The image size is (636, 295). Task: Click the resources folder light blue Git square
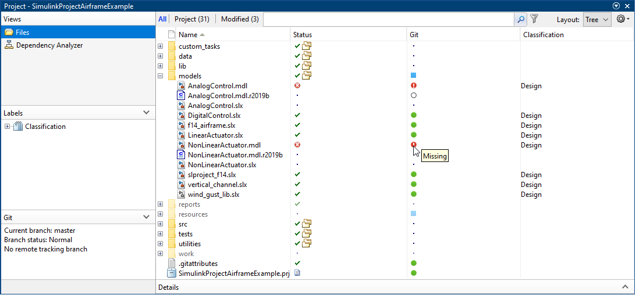(413, 214)
